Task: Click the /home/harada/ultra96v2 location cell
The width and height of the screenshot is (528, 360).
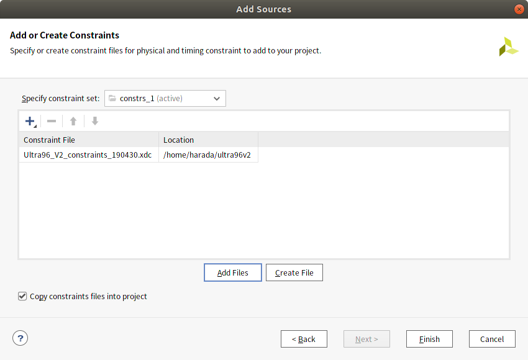Action: [x=209, y=155]
